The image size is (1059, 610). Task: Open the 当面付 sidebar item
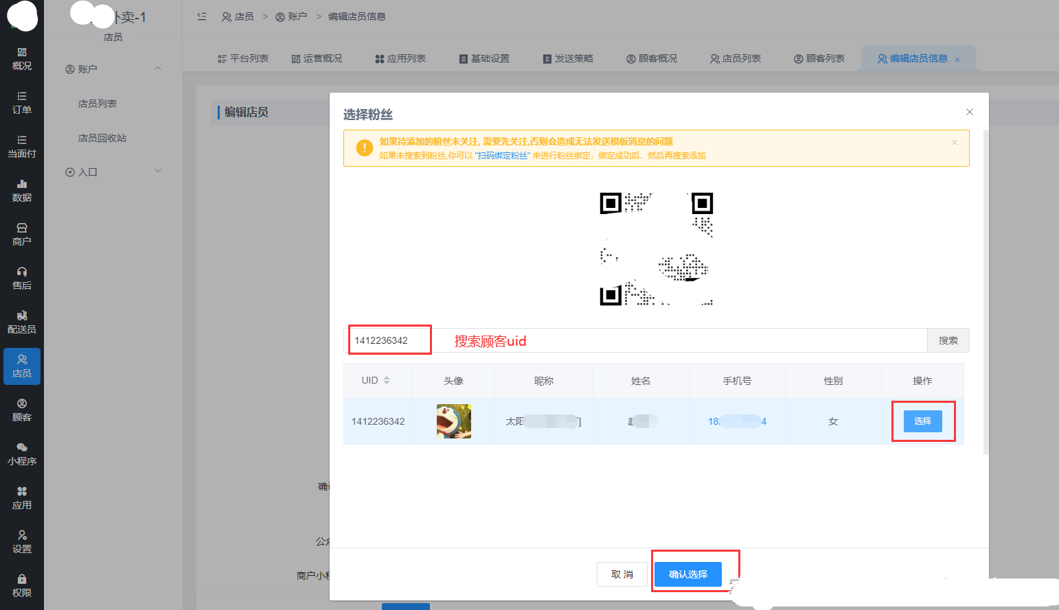point(22,147)
